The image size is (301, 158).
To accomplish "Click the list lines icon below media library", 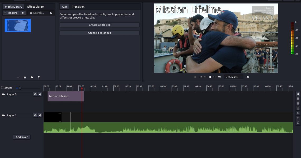I will (x=25, y=77).
